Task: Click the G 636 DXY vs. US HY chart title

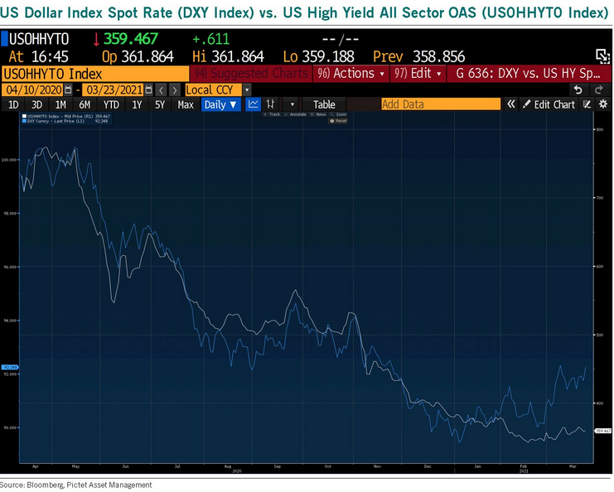Action: coord(529,73)
